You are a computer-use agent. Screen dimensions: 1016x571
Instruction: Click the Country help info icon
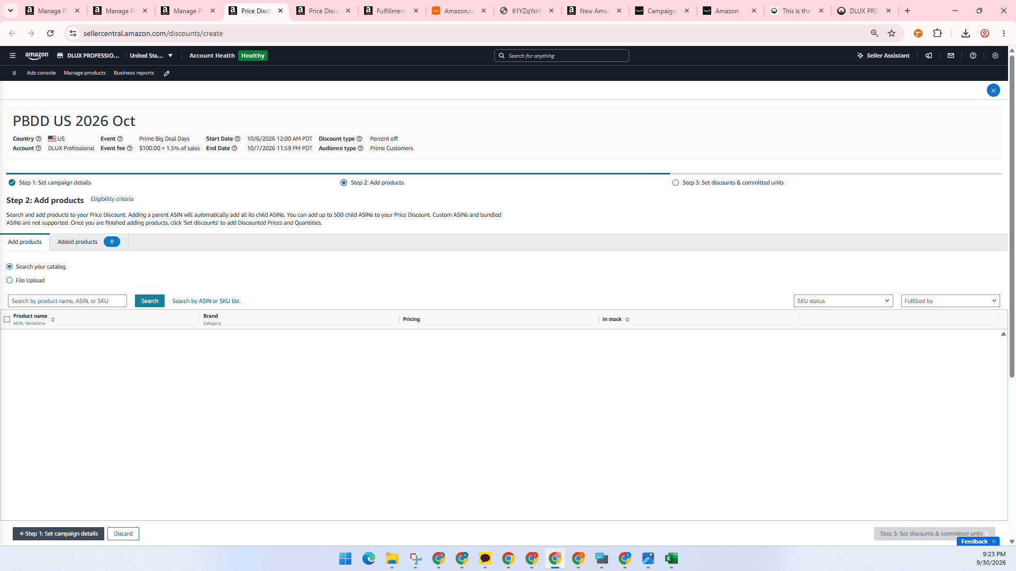(38, 139)
